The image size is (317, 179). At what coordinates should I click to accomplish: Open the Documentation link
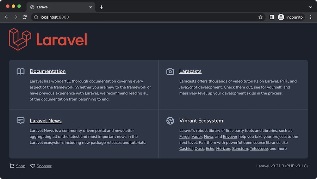pos(48,71)
